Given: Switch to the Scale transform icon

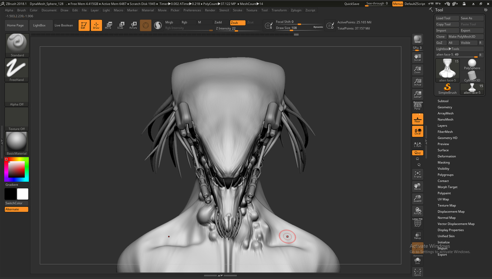Looking at the screenshot, I should coord(121,25).
